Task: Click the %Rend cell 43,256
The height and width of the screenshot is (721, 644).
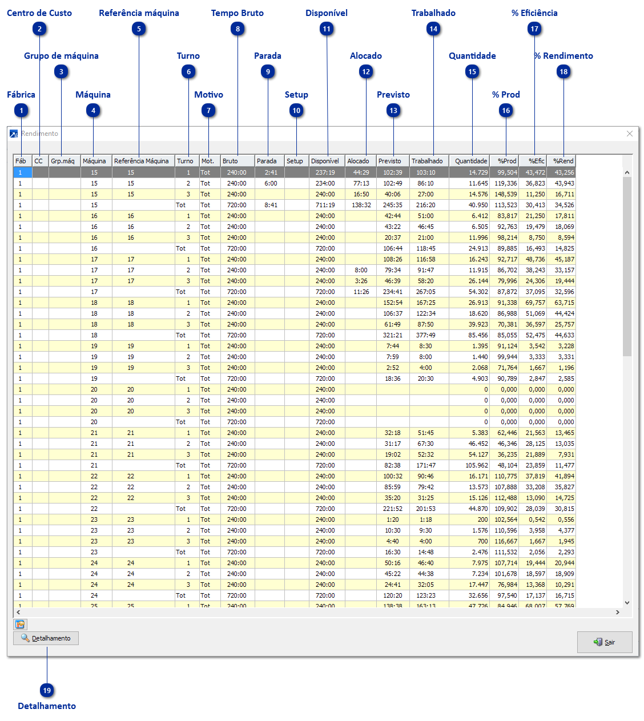Action: (x=561, y=172)
